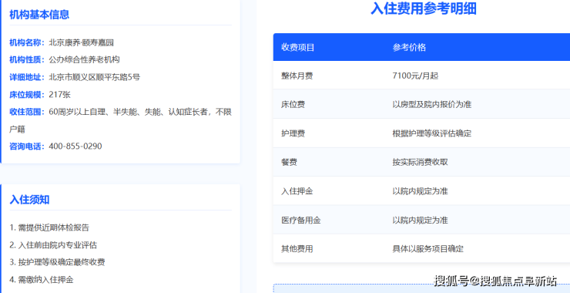Screen dimensions: 570x293
Task: Click 具体以服务项目确定 cell
Action: click(427, 249)
